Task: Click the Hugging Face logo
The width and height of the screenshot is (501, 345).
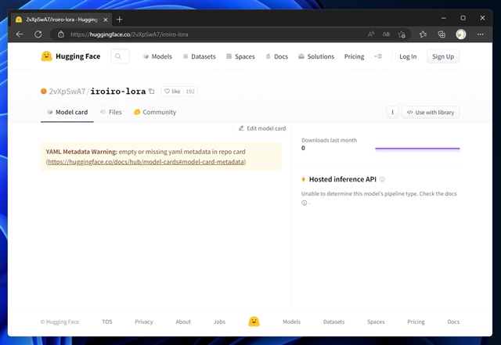Action: (70, 56)
